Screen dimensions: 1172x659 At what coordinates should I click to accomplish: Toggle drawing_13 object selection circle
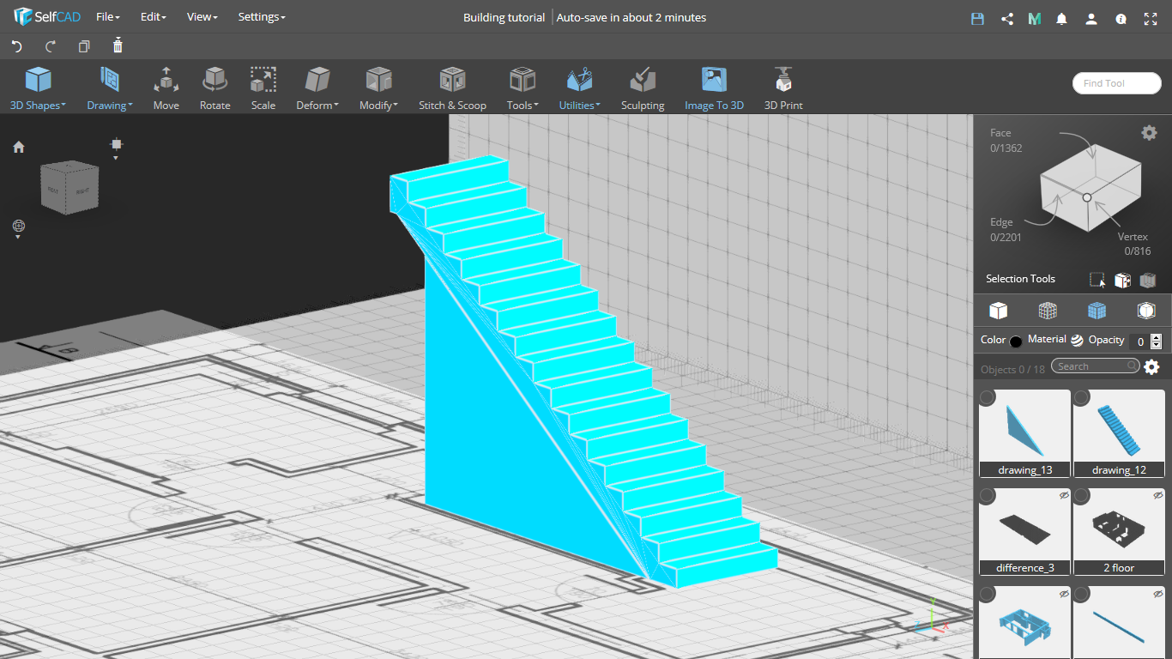[x=988, y=398]
